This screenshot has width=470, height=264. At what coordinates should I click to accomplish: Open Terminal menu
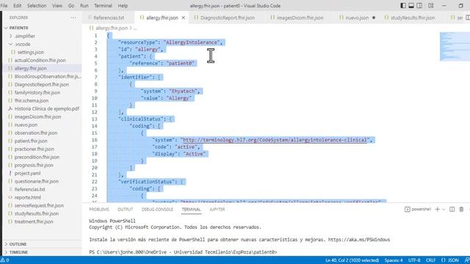[x=103, y=6]
